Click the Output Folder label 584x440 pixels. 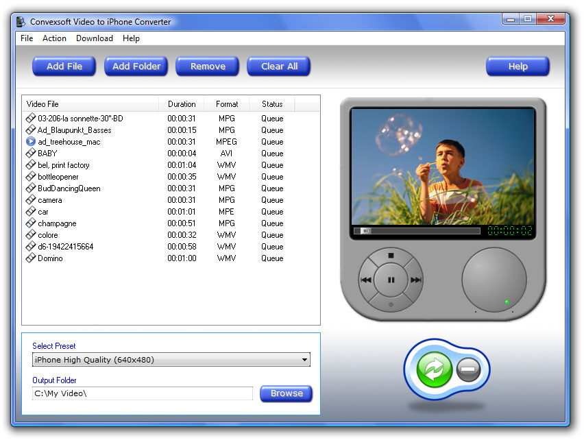point(54,380)
